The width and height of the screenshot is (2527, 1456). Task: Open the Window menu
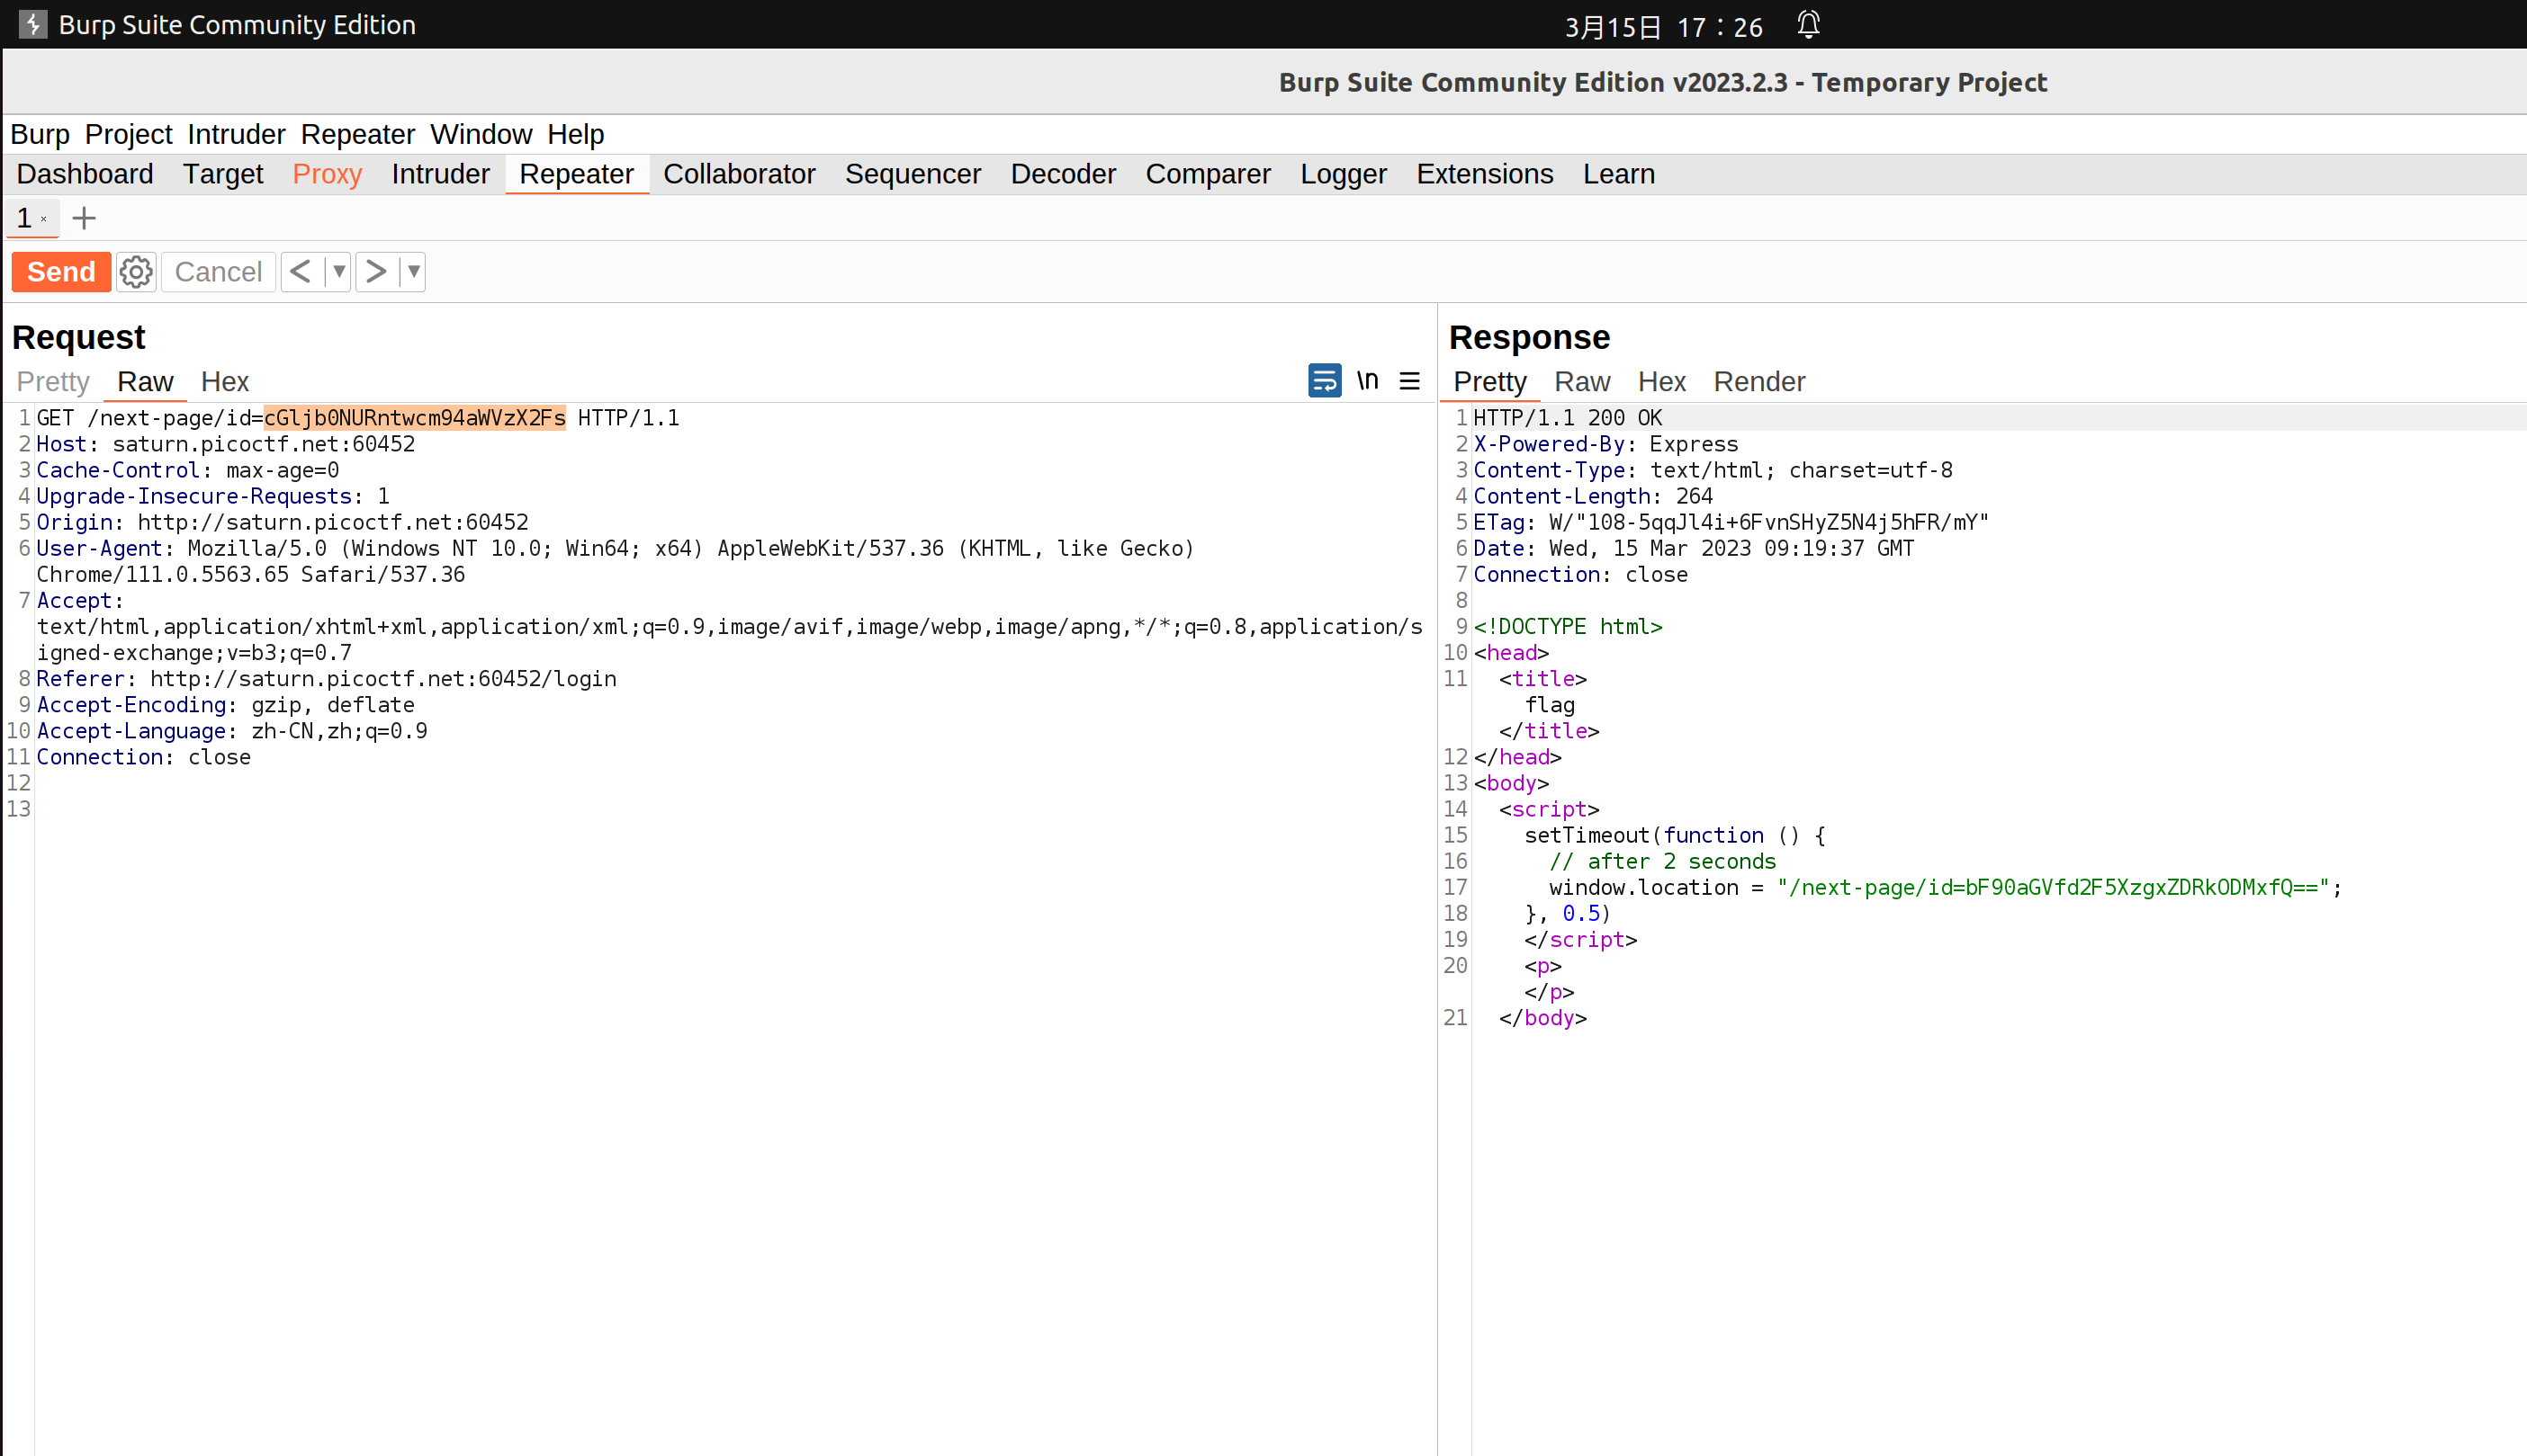[481, 134]
